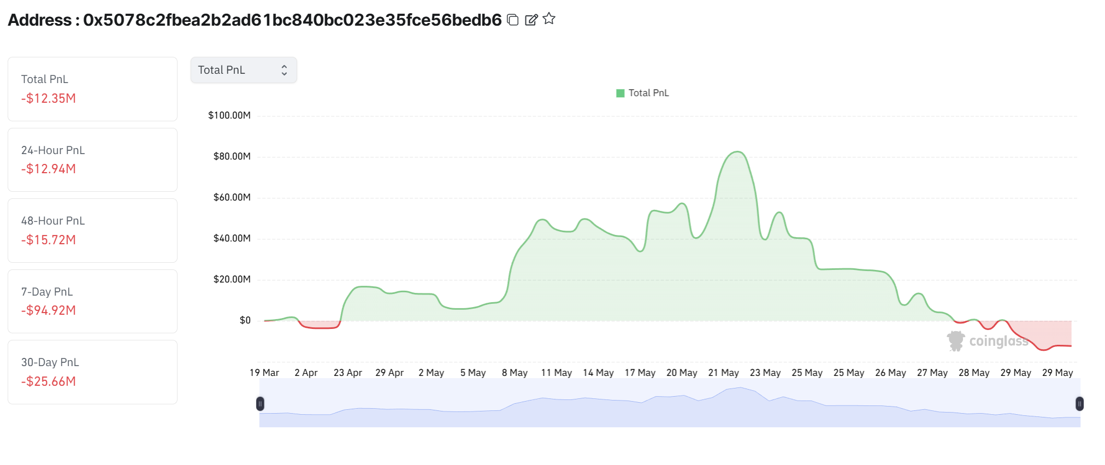
Task: Toggle the Total PnL legend series
Action: pos(642,93)
